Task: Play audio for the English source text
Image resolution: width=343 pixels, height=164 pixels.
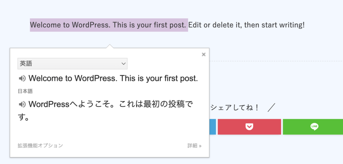Action: [x=22, y=79]
